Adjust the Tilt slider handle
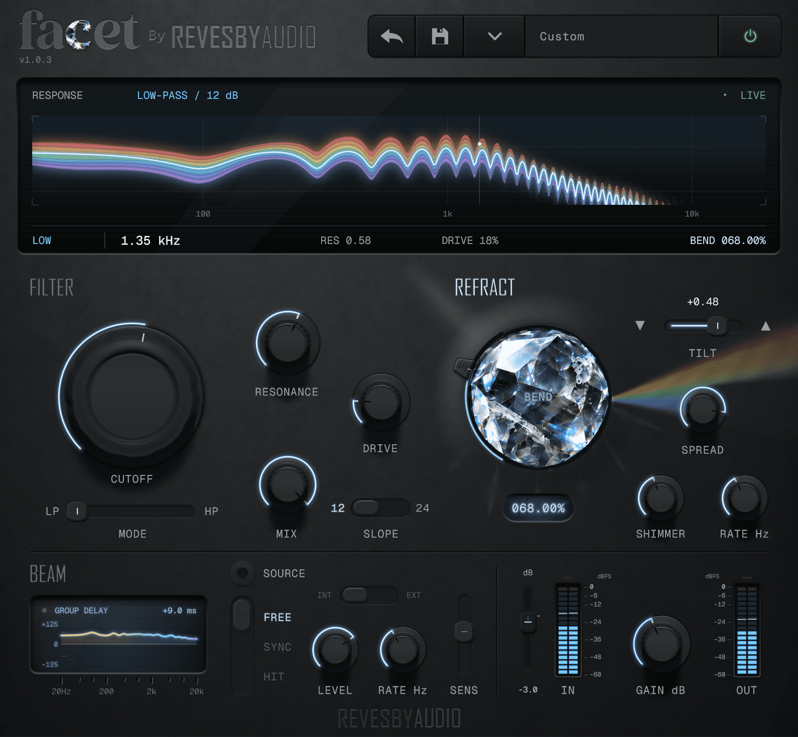Screen dimensions: 798x737 coord(718,326)
